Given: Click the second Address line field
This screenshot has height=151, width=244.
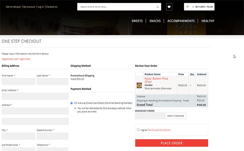Looking at the screenshot, I should 35,121.
